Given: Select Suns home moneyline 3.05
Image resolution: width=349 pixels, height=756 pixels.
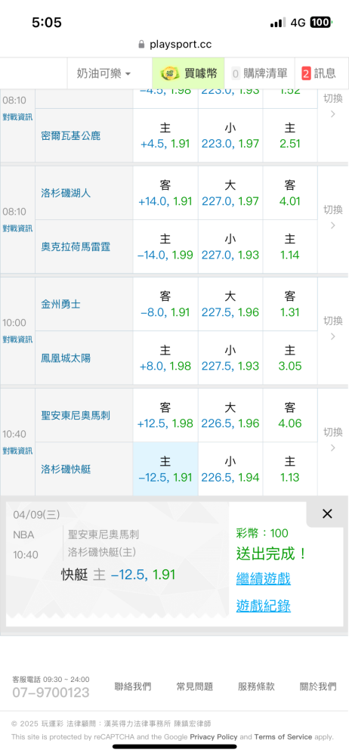Looking at the screenshot, I should point(290,358).
